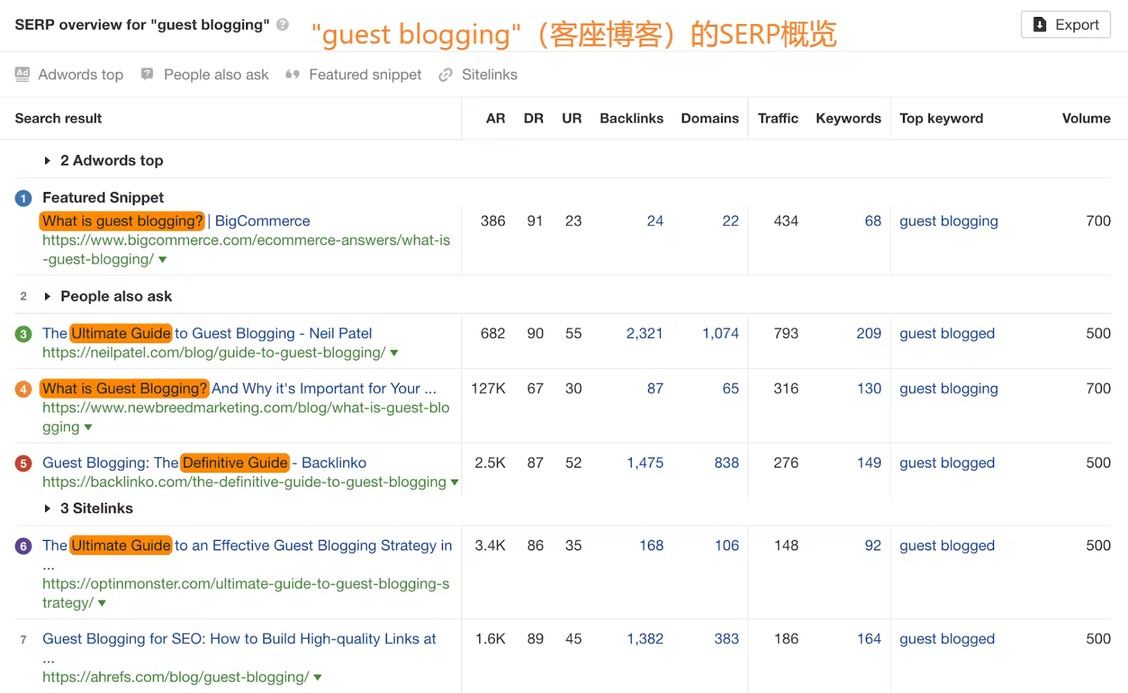Click the UR column header
The width and height of the screenshot is (1128, 693).
(572, 118)
